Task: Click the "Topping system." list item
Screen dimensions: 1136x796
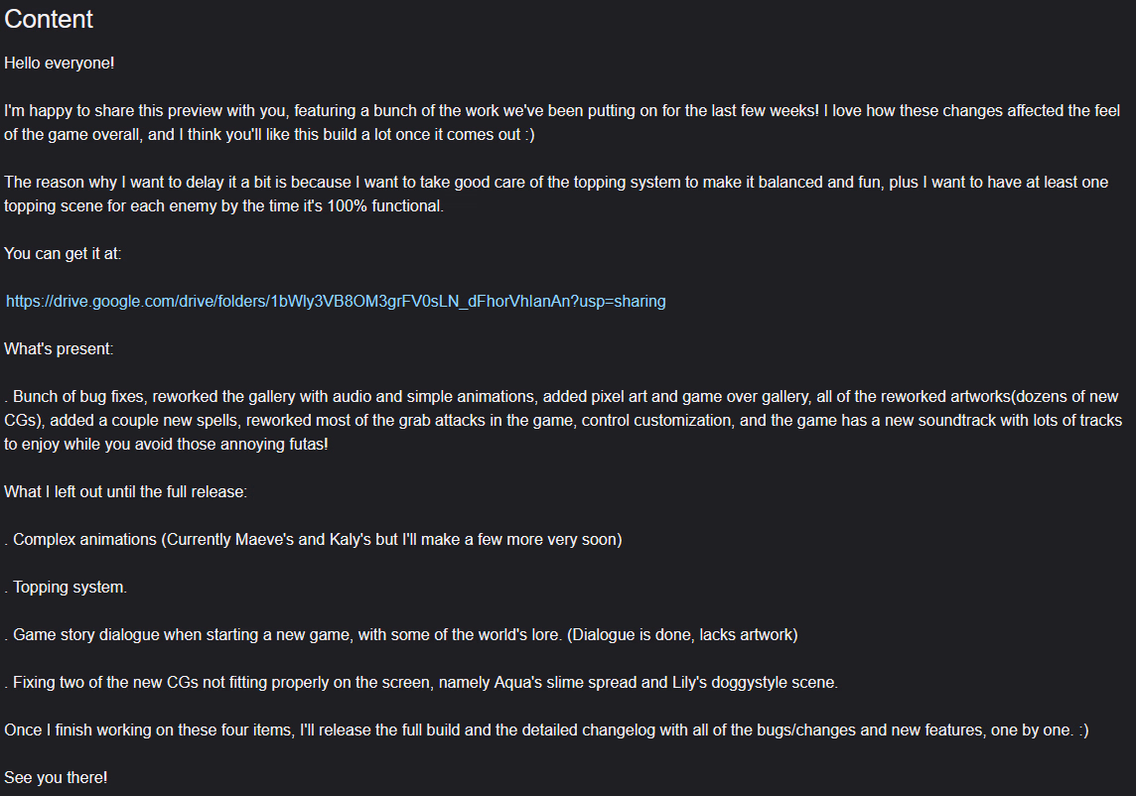Action: click(x=70, y=587)
